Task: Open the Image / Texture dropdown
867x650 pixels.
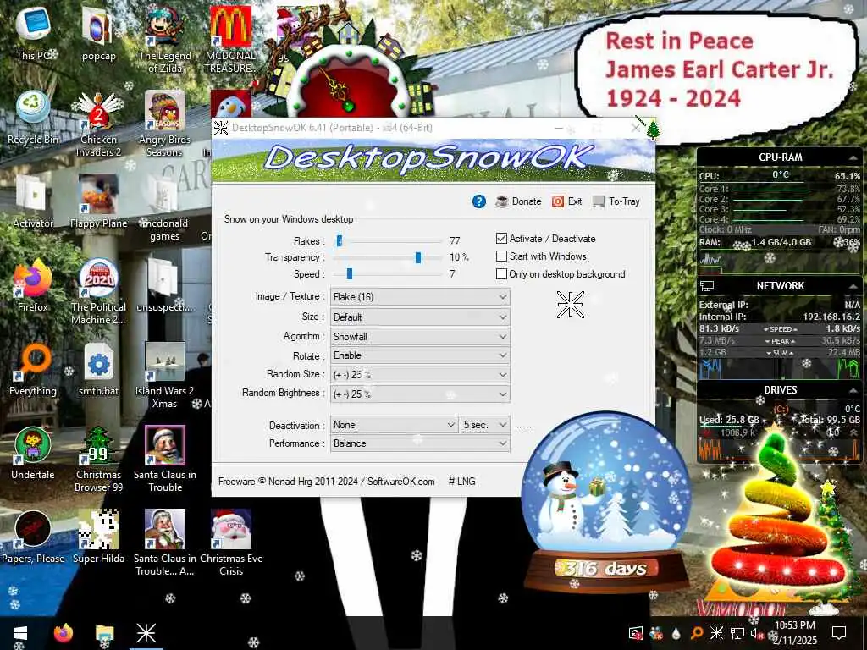Action: 420,297
